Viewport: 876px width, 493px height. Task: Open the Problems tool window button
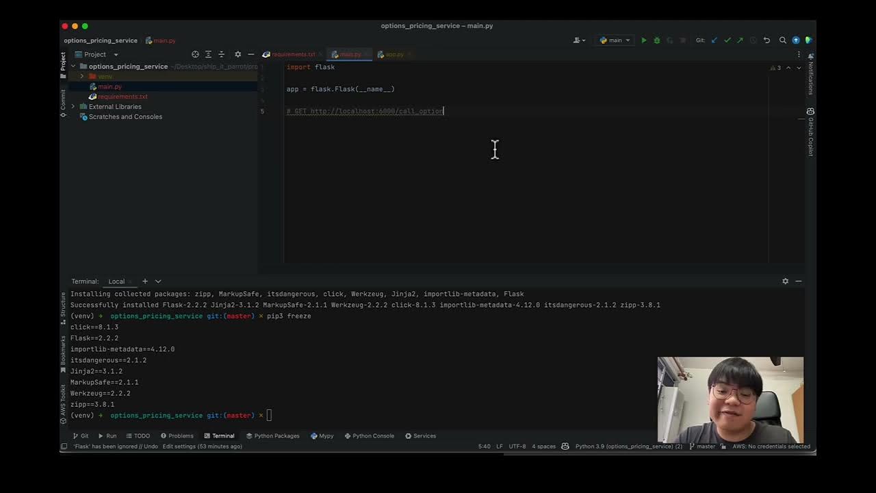[177, 435]
